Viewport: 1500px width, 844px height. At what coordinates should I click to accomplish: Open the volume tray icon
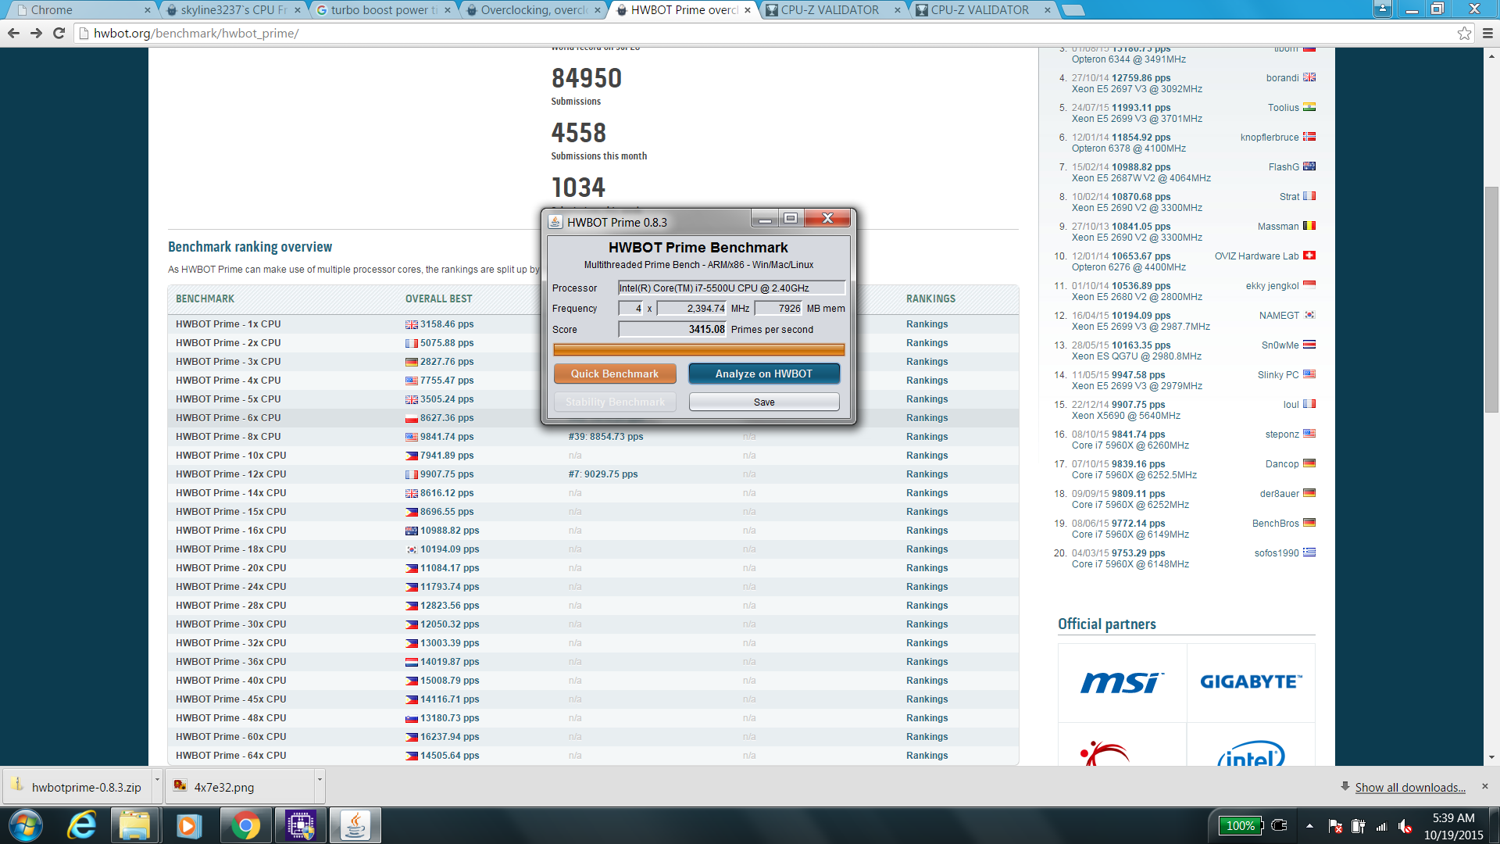pyautogui.click(x=1405, y=826)
